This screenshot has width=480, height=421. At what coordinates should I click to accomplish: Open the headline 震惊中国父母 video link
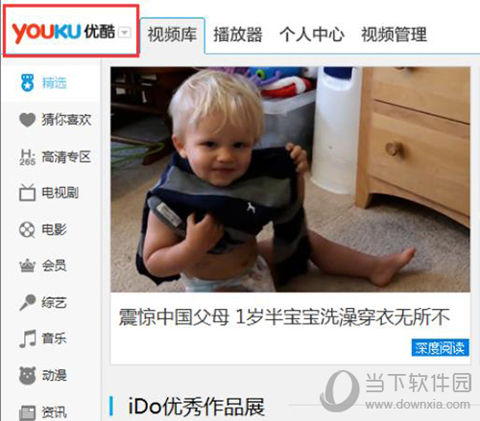pyautogui.click(x=284, y=317)
